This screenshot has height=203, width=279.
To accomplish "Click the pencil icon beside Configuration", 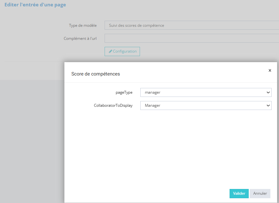I will point(110,51).
